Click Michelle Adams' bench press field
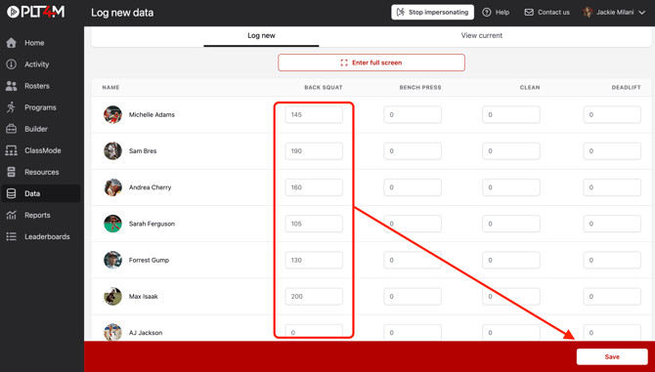The height and width of the screenshot is (372, 655). pos(413,114)
